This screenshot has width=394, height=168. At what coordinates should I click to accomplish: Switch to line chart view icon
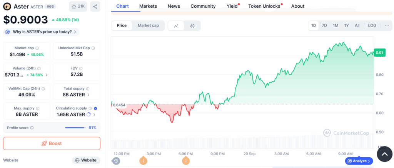click(176, 26)
